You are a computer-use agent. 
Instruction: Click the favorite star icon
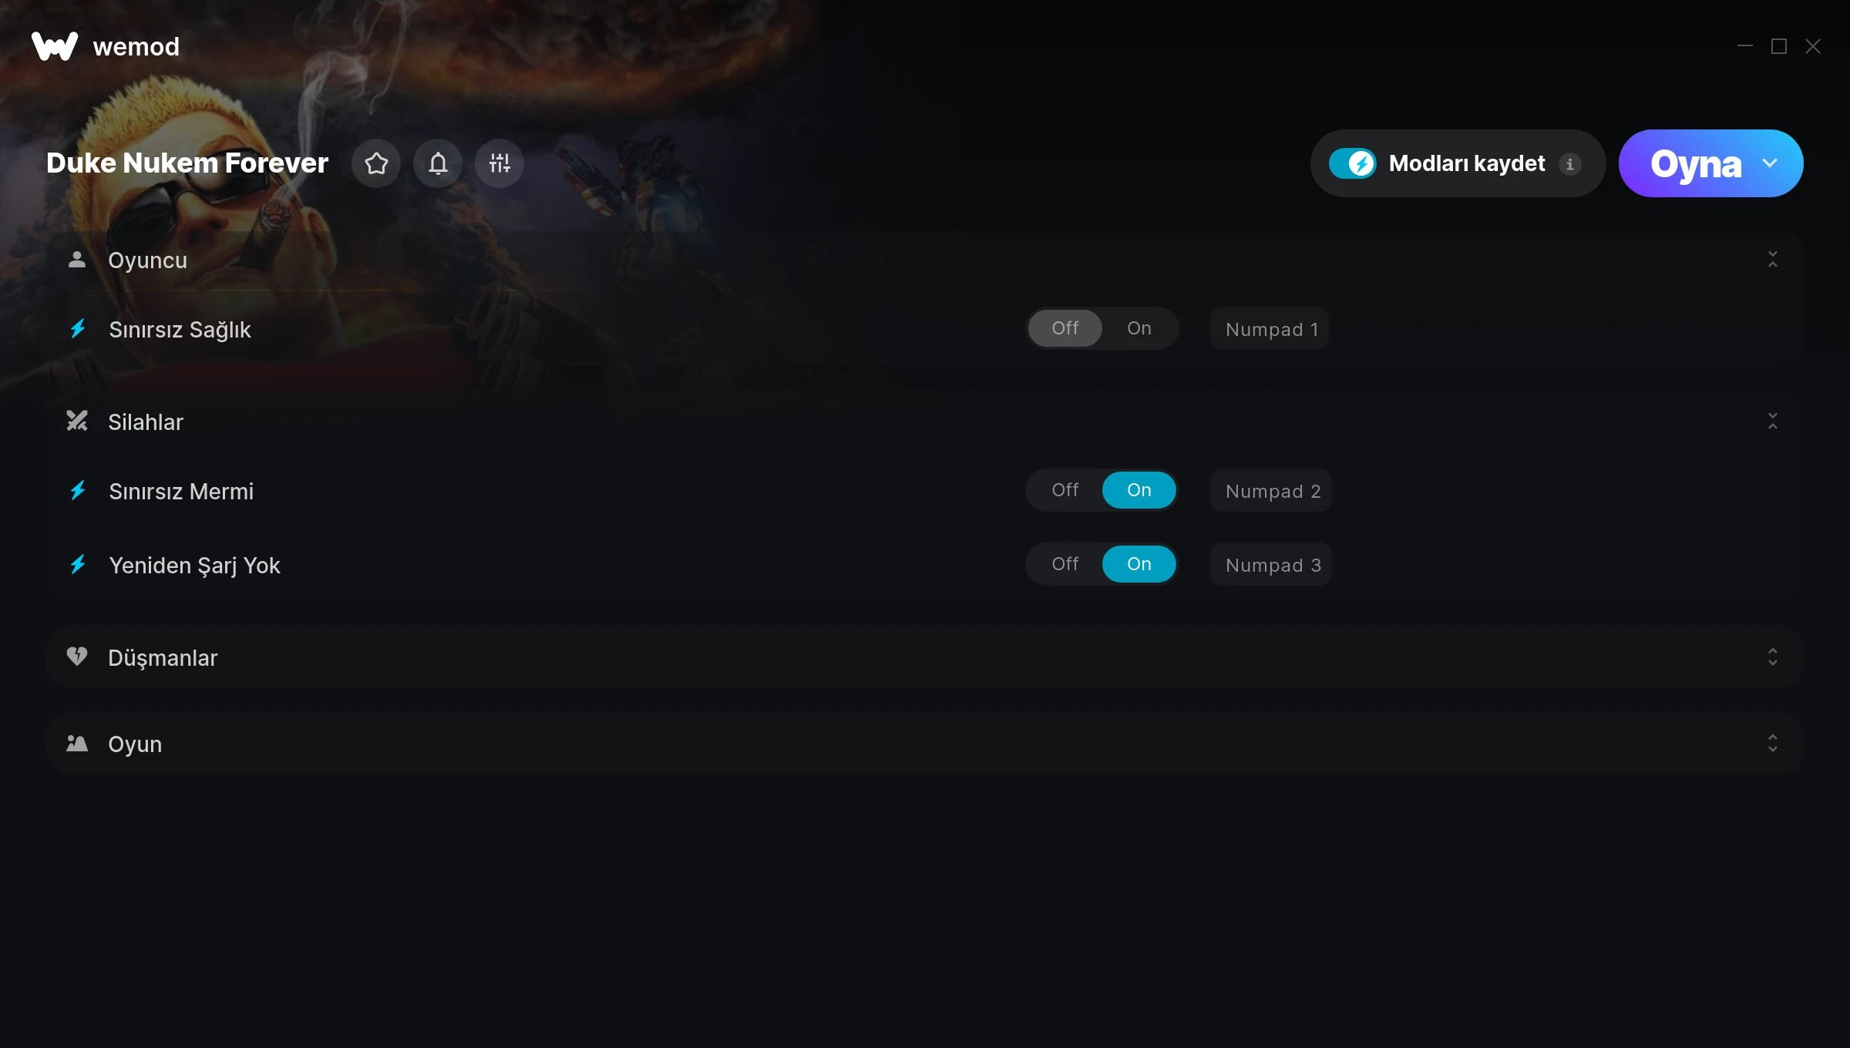376,163
